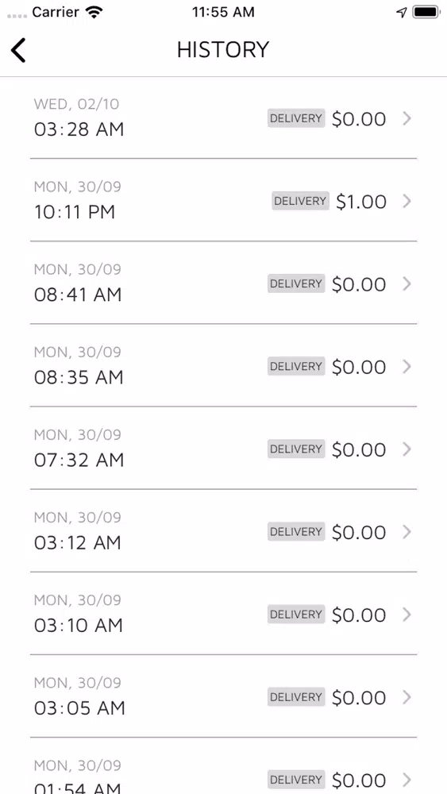The image size is (447, 794).
Task: Open chevron for 08:41 AM order
Action: 407,284
